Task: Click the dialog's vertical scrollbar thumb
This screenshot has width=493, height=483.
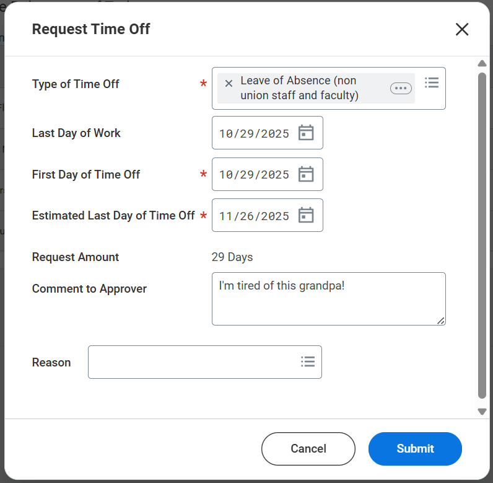Action: click(x=482, y=236)
